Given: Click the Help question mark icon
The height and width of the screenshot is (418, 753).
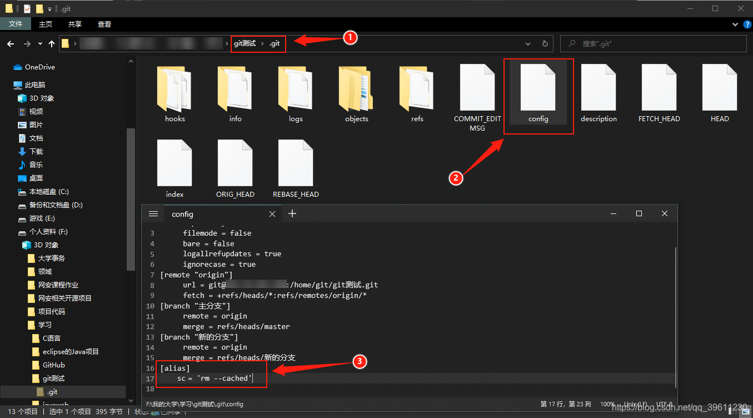Looking at the screenshot, I should [x=746, y=24].
